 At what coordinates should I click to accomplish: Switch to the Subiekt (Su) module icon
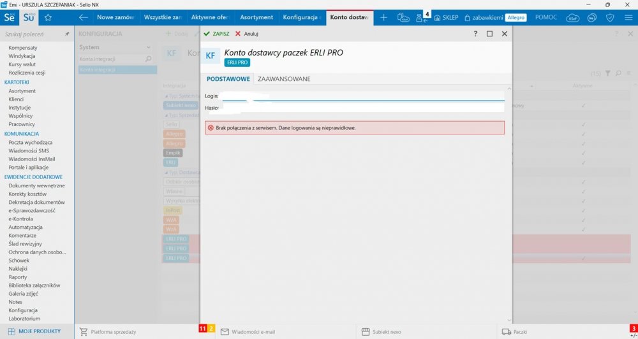pos(29,17)
